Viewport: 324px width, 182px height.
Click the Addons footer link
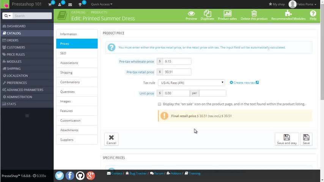pyautogui.click(x=174, y=173)
